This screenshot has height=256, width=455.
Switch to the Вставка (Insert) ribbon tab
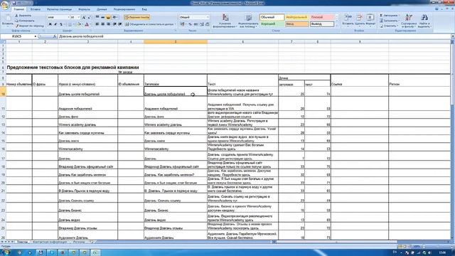point(36,9)
